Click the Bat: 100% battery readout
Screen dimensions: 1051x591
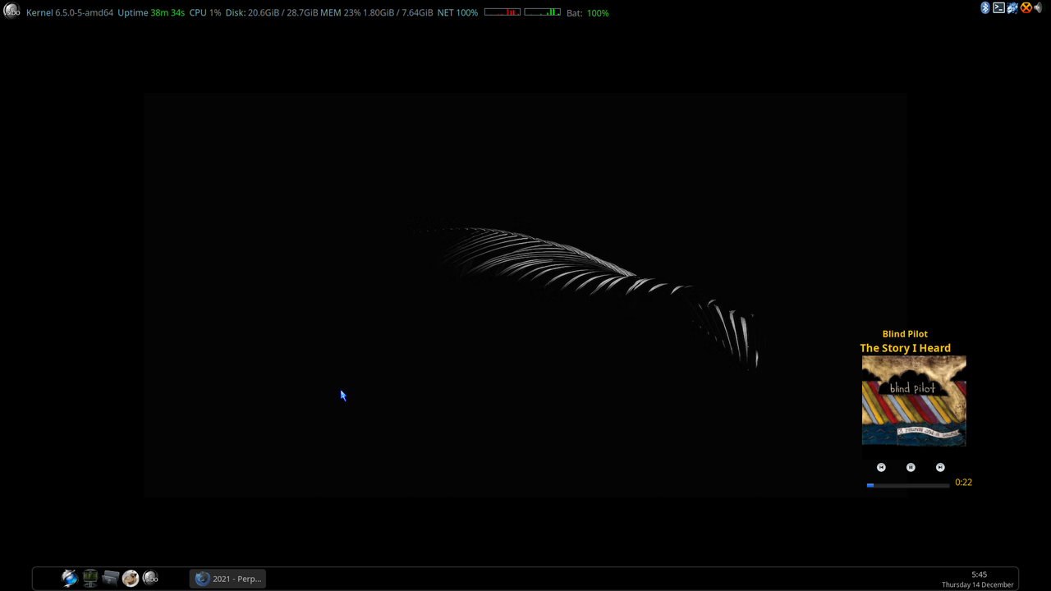pyautogui.click(x=588, y=13)
